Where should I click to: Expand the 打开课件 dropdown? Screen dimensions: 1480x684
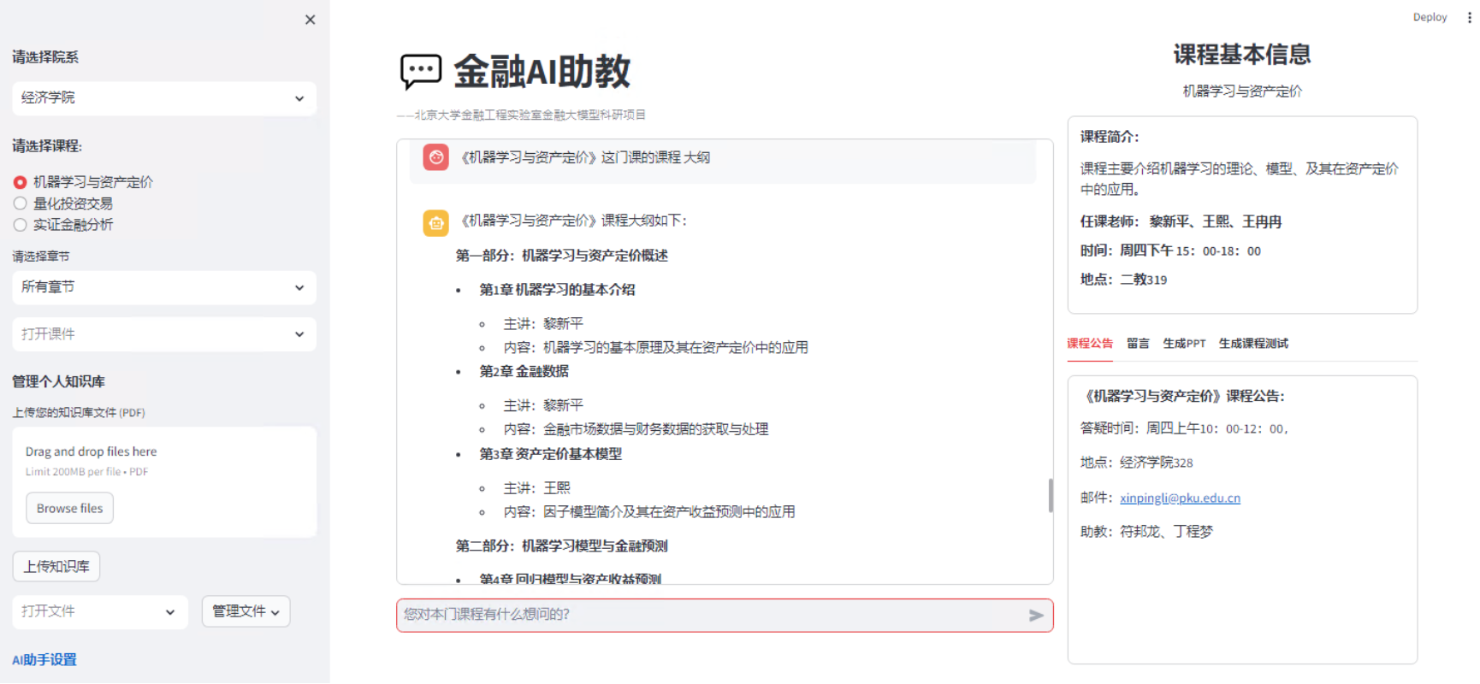click(163, 334)
